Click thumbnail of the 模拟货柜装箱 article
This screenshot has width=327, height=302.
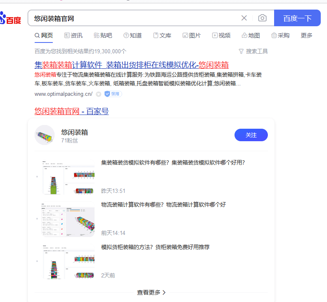point(68,261)
